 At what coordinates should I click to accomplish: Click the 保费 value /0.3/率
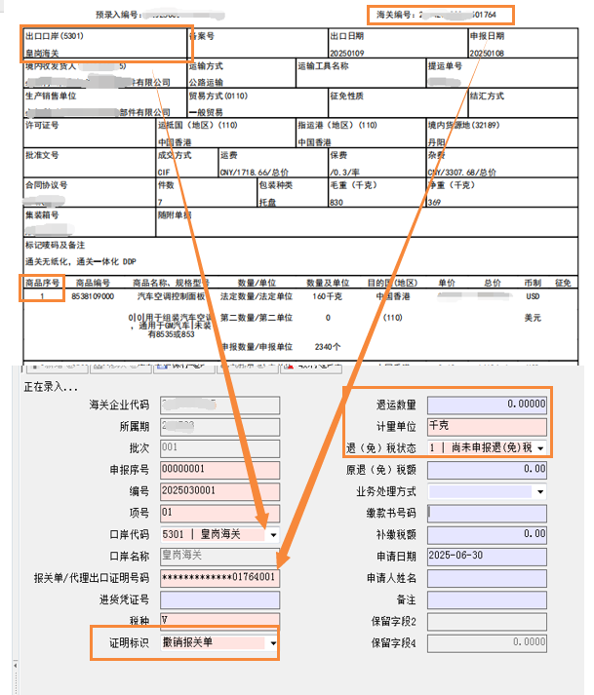(344, 173)
